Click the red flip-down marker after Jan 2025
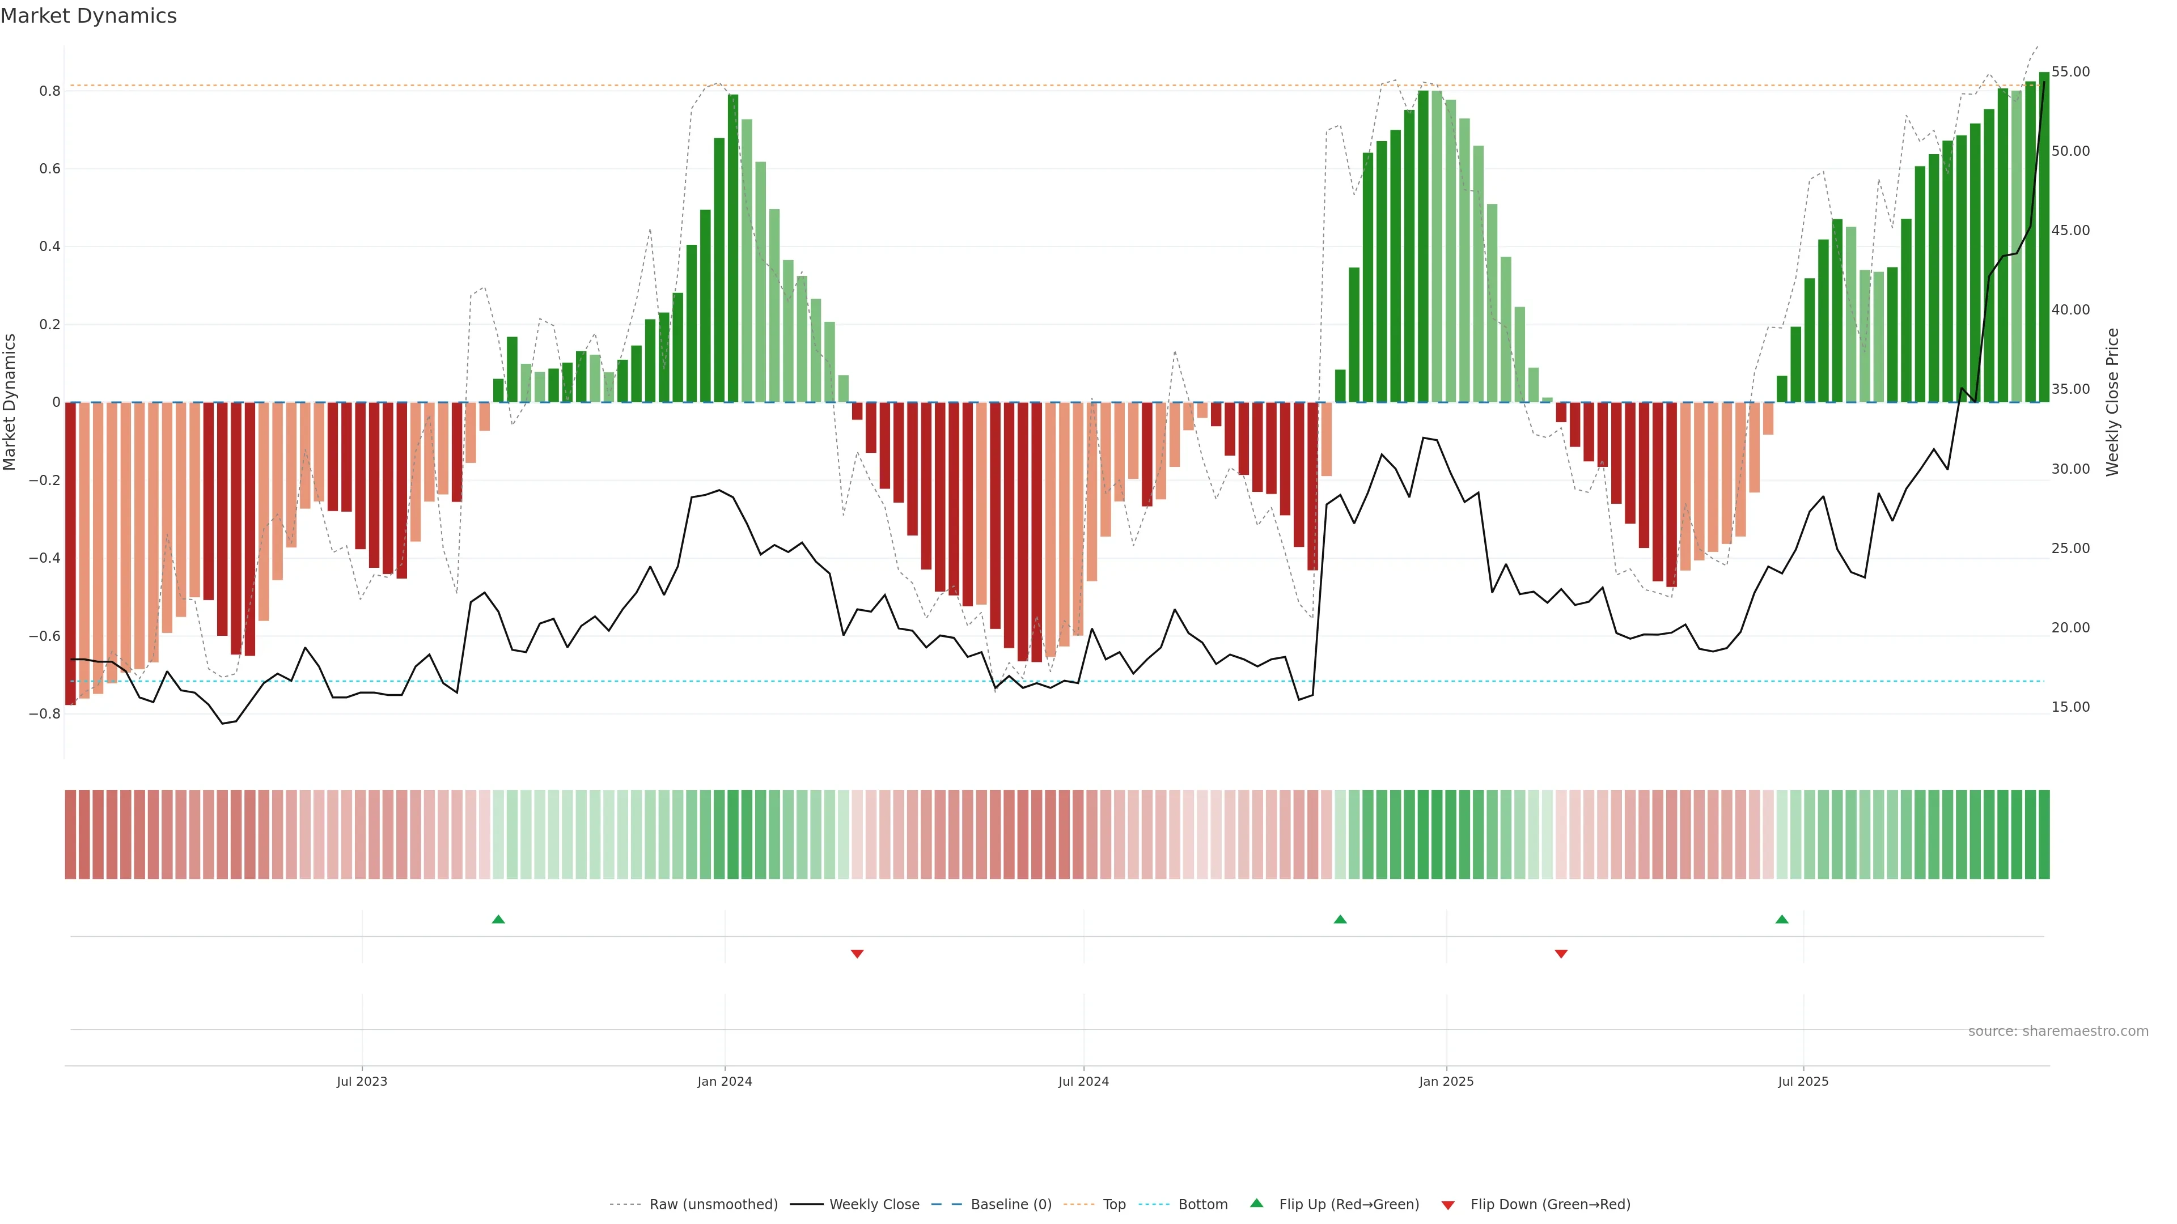The width and height of the screenshot is (2177, 1224). pyautogui.click(x=1561, y=954)
